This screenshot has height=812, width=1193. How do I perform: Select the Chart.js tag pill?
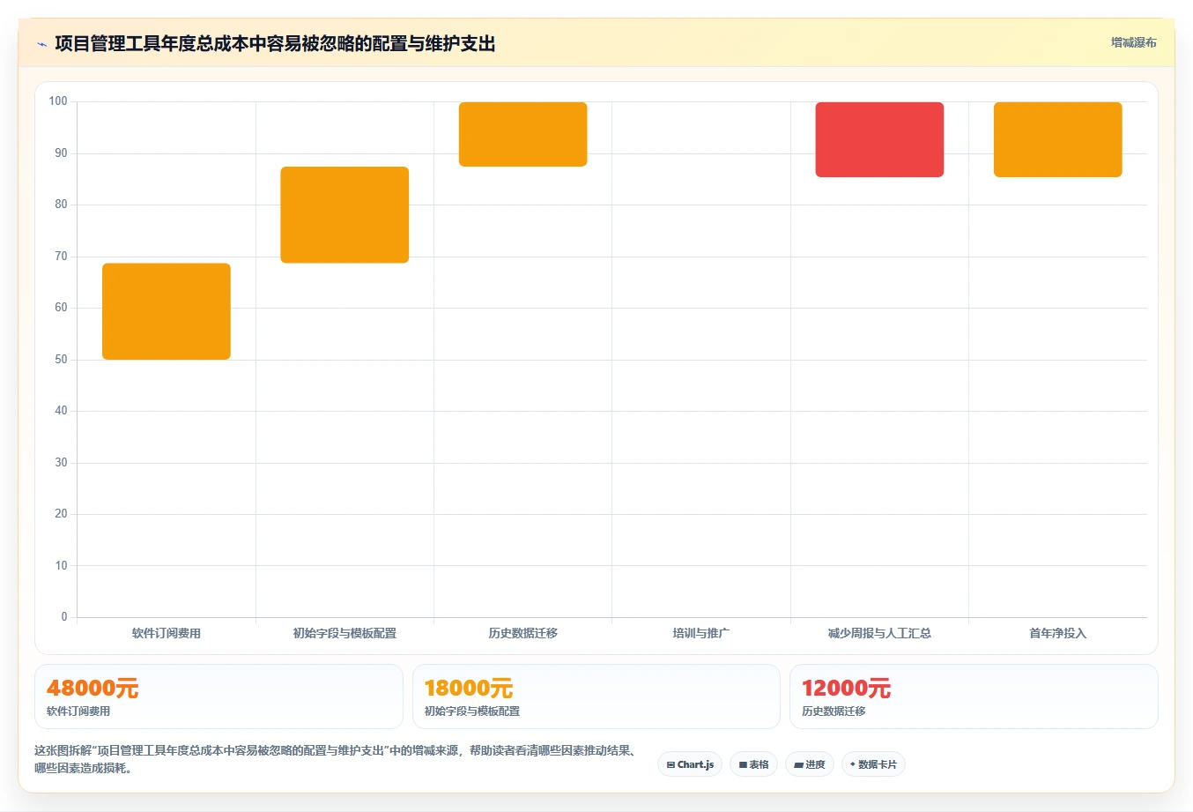tap(690, 764)
